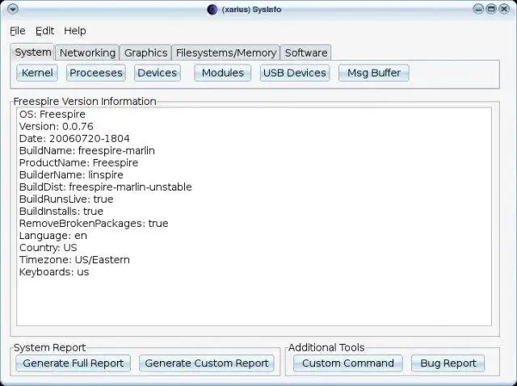Image resolution: width=517 pixels, height=386 pixels.
Task: Open the Bug Report tool
Action: [448, 363]
